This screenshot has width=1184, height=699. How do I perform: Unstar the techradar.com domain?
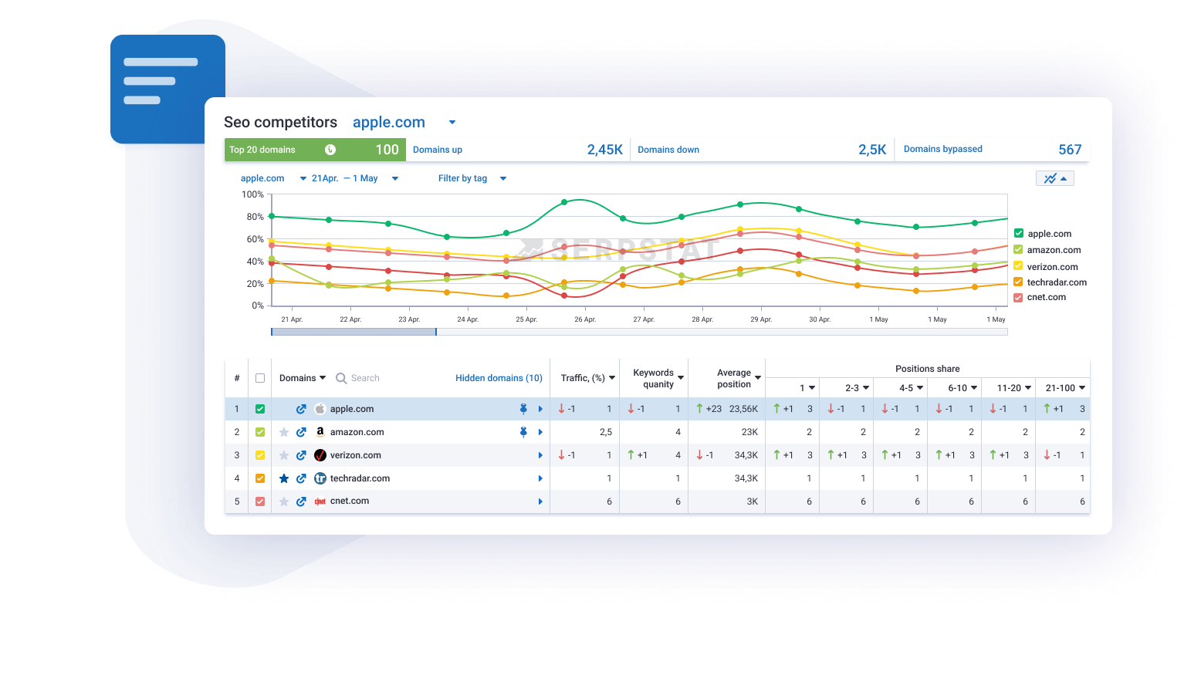[284, 478]
